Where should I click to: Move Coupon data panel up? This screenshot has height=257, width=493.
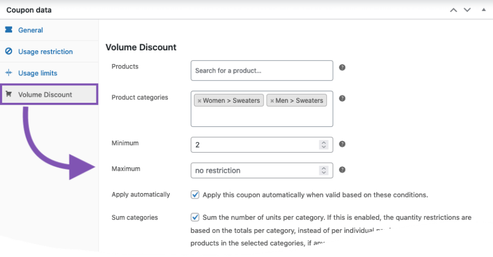[x=454, y=10]
